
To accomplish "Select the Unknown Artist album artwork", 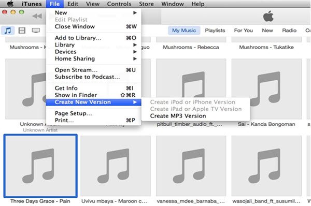I will [x=26, y=89].
